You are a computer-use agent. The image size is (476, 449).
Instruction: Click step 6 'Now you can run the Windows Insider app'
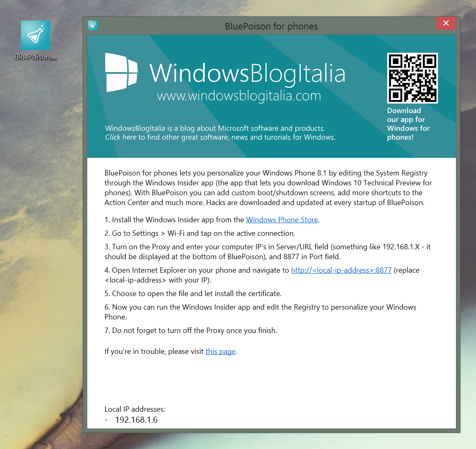tap(260, 312)
